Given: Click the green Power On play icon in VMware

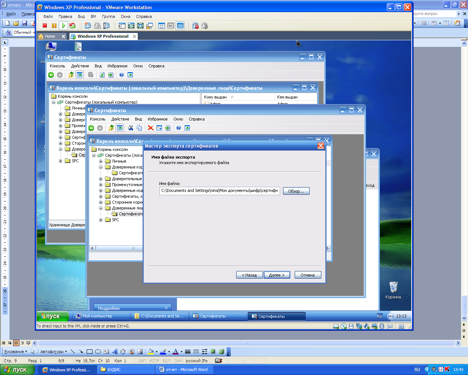Looking at the screenshot, I should pyautogui.click(x=63, y=26).
